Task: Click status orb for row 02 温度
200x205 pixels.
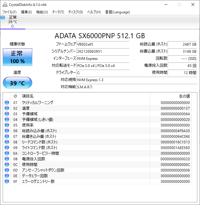Action: pyautogui.click(x=7, y=108)
